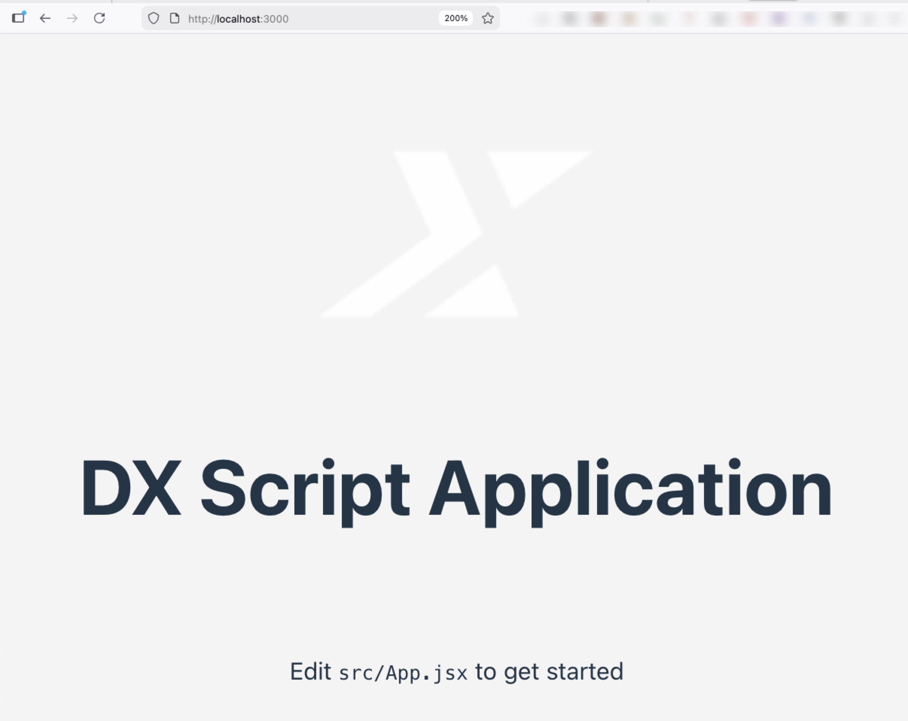Reload the localhost:3000 page
Viewport: 908px width, 721px height.
tap(100, 18)
